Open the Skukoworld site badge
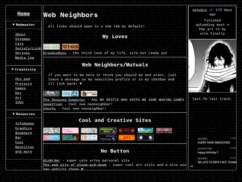Image resolution: width=242 pixels, height=182 pixels. click(x=52, y=47)
